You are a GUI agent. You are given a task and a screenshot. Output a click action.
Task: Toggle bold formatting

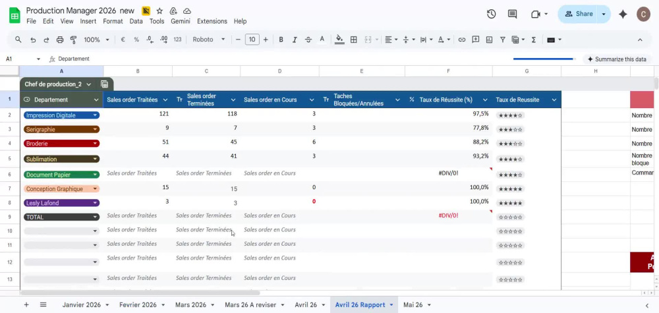coord(281,40)
